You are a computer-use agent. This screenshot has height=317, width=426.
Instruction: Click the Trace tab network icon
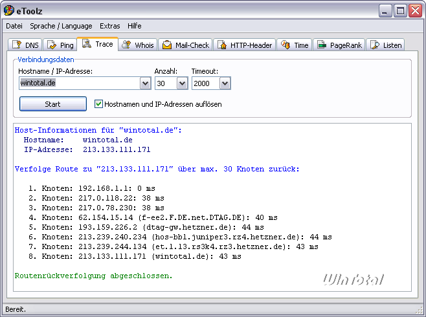click(x=87, y=43)
